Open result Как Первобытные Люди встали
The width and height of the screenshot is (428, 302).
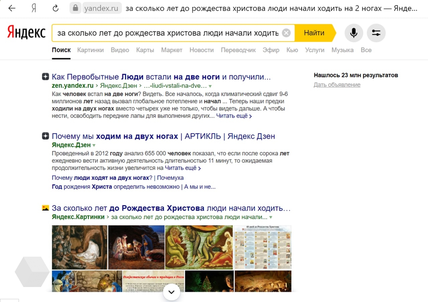coord(161,77)
